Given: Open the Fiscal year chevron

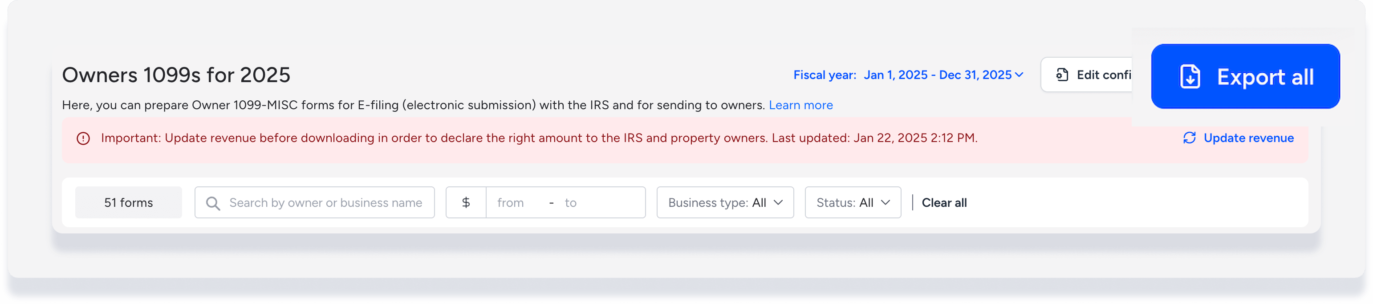Looking at the screenshot, I should 1019,75.
